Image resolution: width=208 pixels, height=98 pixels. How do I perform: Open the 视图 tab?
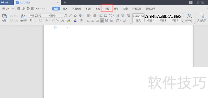tap(107, 9)
